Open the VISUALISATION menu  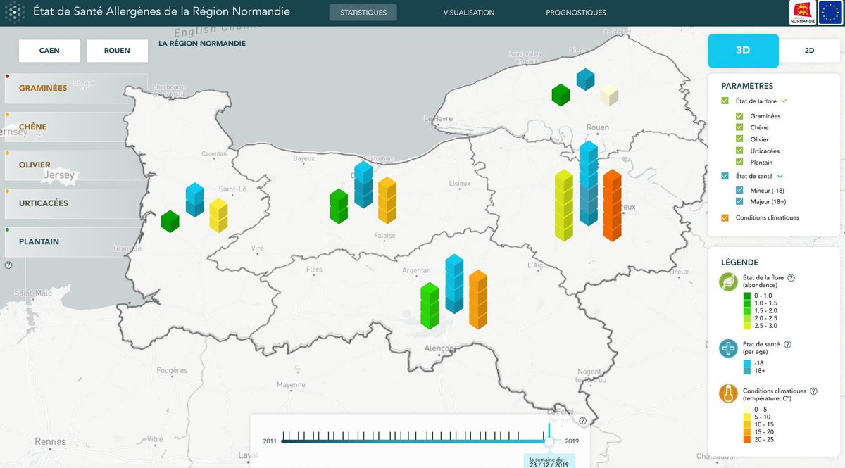click(x=468, y=12)
